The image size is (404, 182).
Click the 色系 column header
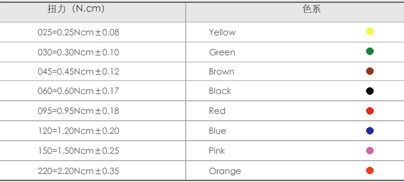pos(312,9)
